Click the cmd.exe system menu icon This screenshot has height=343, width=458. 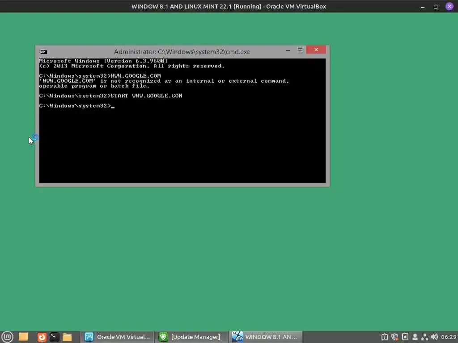click(44, 52)
